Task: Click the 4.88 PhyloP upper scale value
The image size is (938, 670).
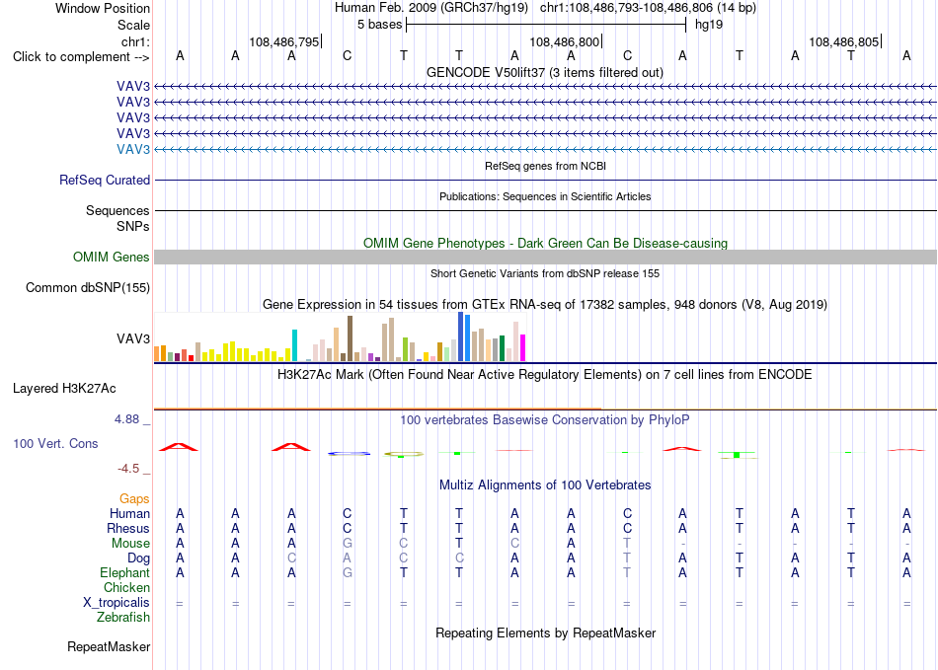Action: click(126, 419)
